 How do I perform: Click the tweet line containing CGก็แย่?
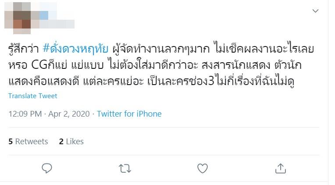point(155,65)
